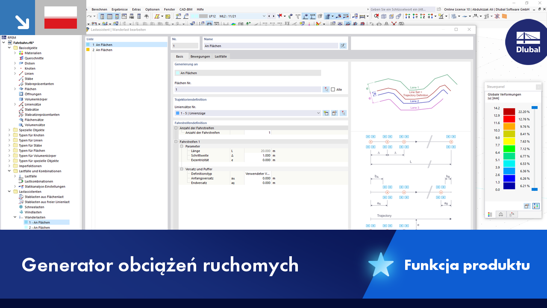
Task: Switch to the Bewegungen tab
Action: tap(200, 56)
